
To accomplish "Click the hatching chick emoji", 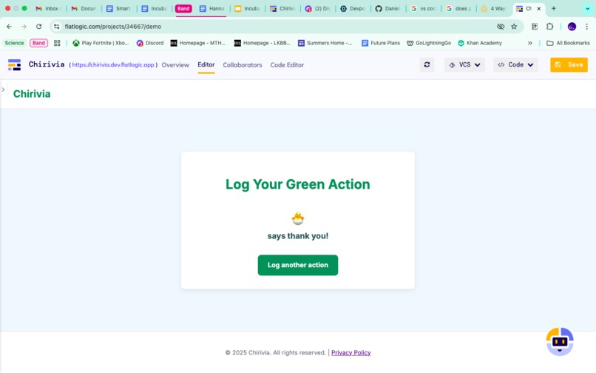I will 297,218.
